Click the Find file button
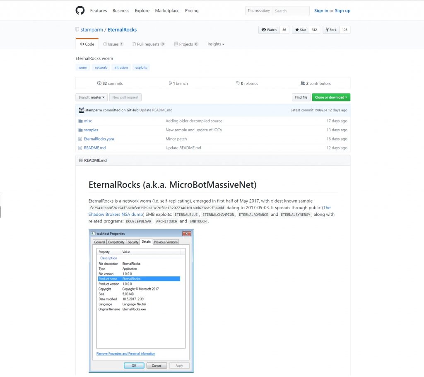The height and width of the screenshot is (377, 424). click(301, 97)
